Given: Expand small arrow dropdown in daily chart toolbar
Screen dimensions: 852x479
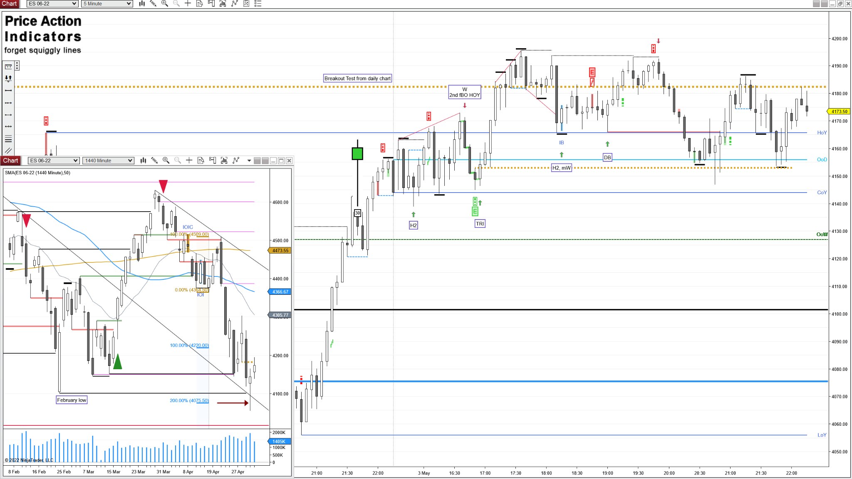Looking at the screenshot, I should [x=249, y=160].
